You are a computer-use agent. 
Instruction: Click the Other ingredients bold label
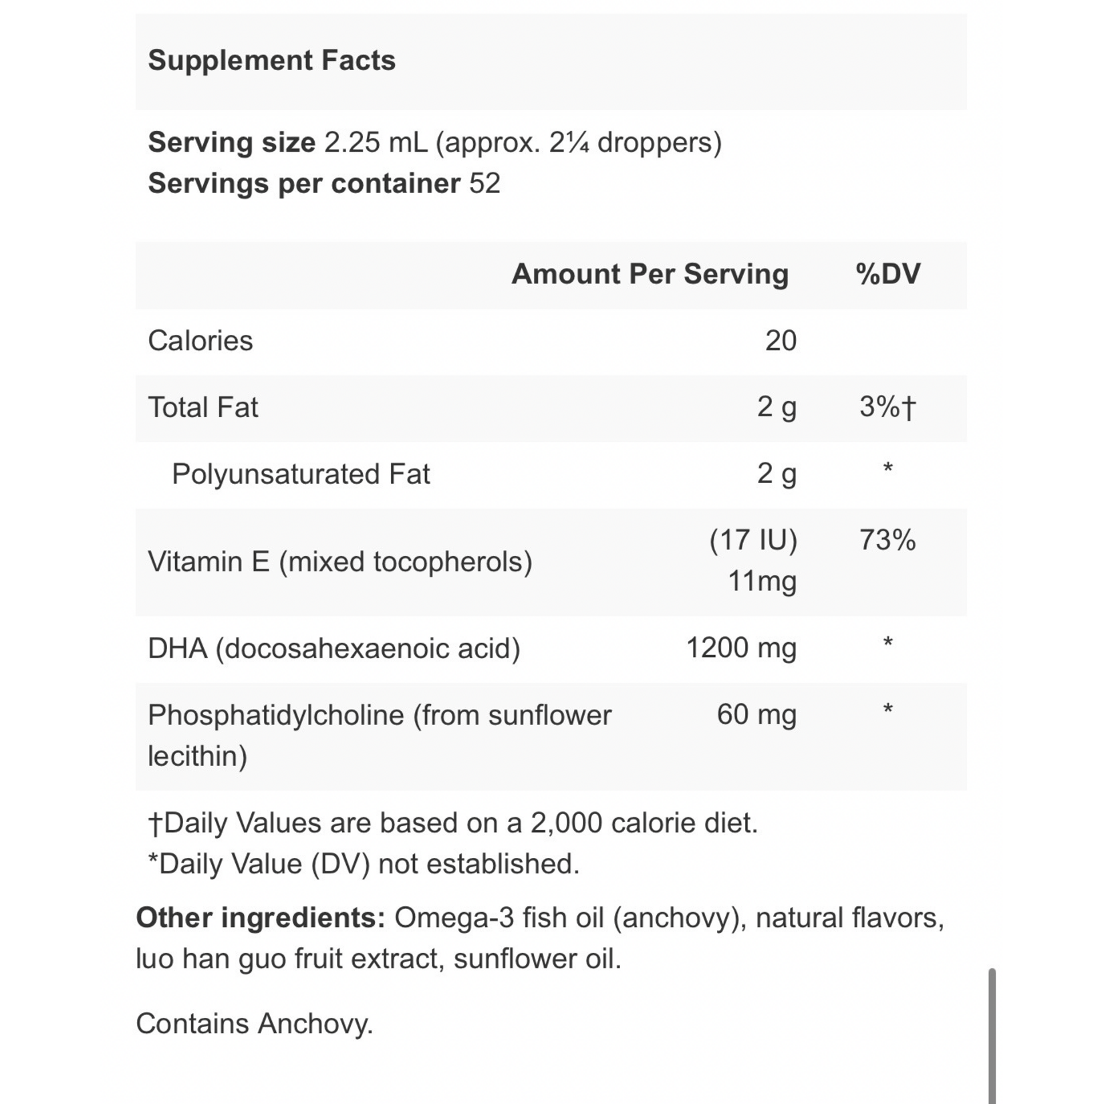(x=261, y=918)
